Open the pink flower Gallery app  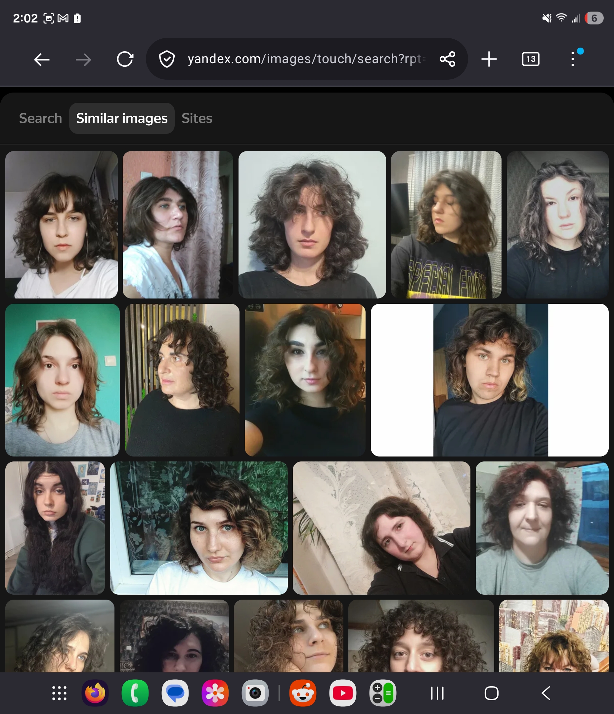(215, 693)
